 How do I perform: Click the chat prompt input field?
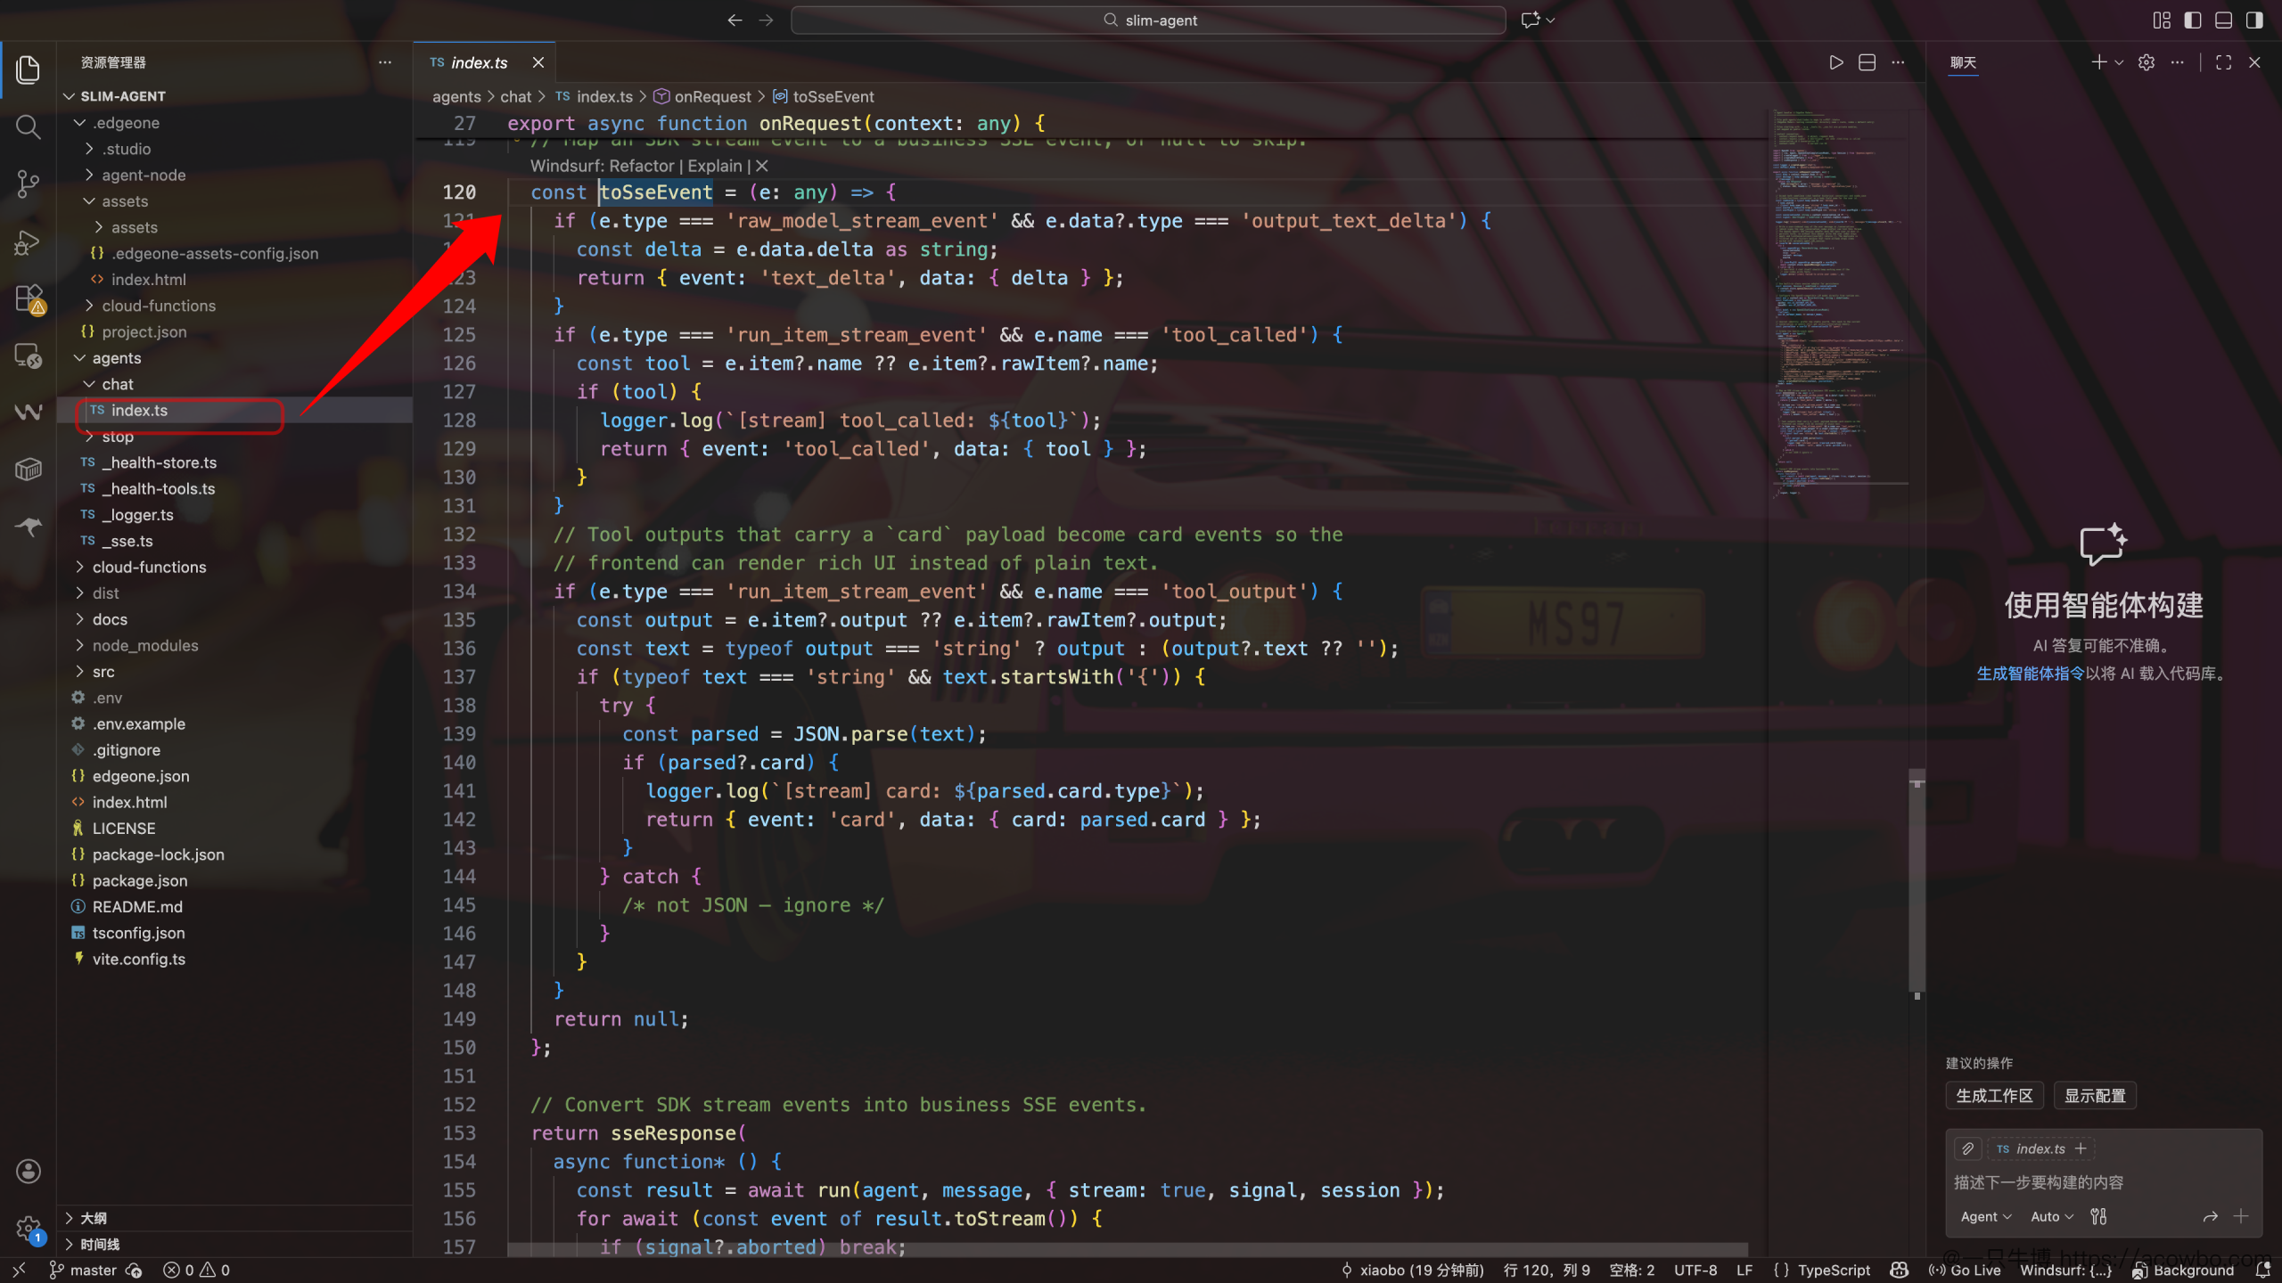click(2104, 1182)
